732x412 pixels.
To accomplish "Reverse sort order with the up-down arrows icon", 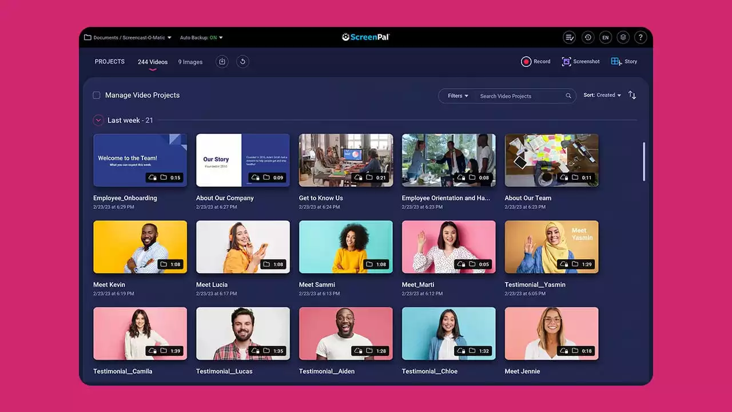I will tap(632, 95).
